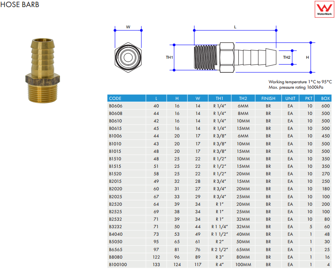Open product code B100100
335x269 pixels.
point(117,264)
